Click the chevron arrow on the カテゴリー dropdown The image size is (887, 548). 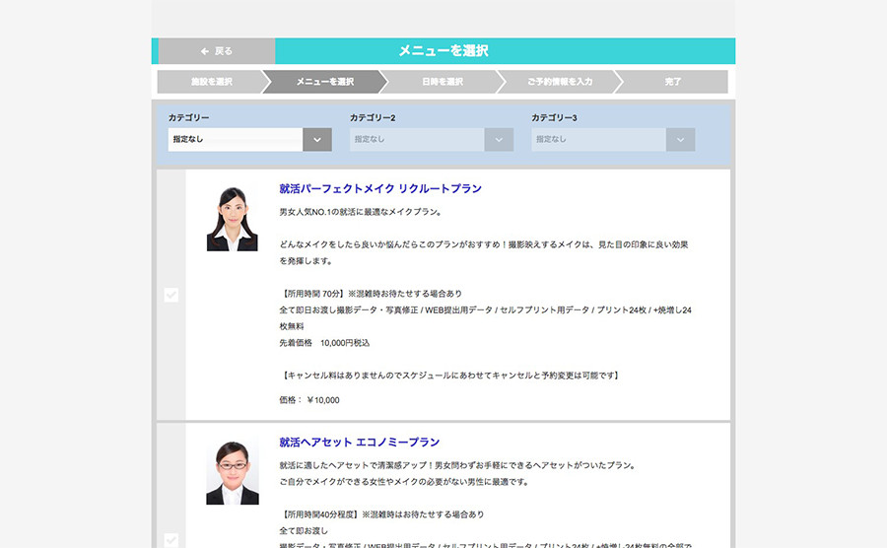pos(317,140)
